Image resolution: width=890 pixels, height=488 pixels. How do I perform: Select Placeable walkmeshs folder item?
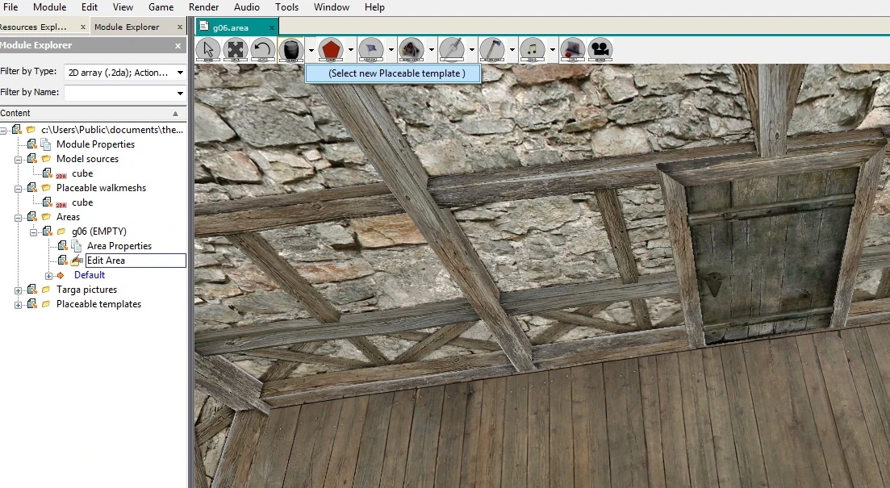point(101,188)
